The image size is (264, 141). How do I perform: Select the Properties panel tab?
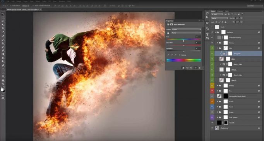[x=170, y=21]
